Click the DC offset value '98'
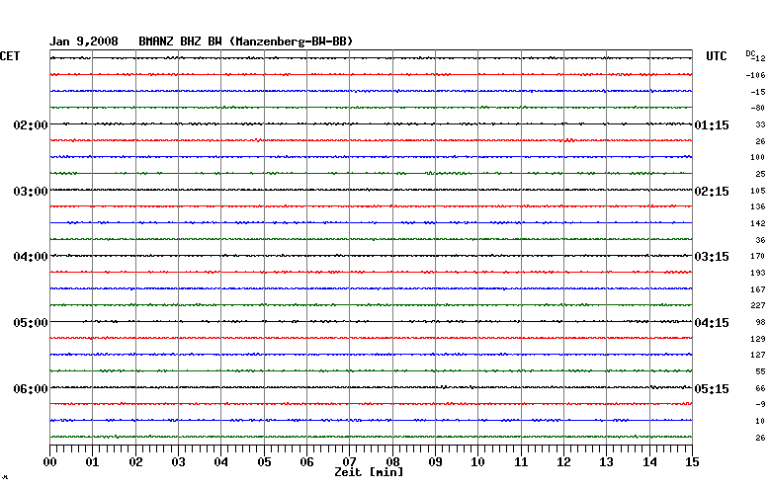The height and width of the screenshot is (488, 771). (761, 322)
